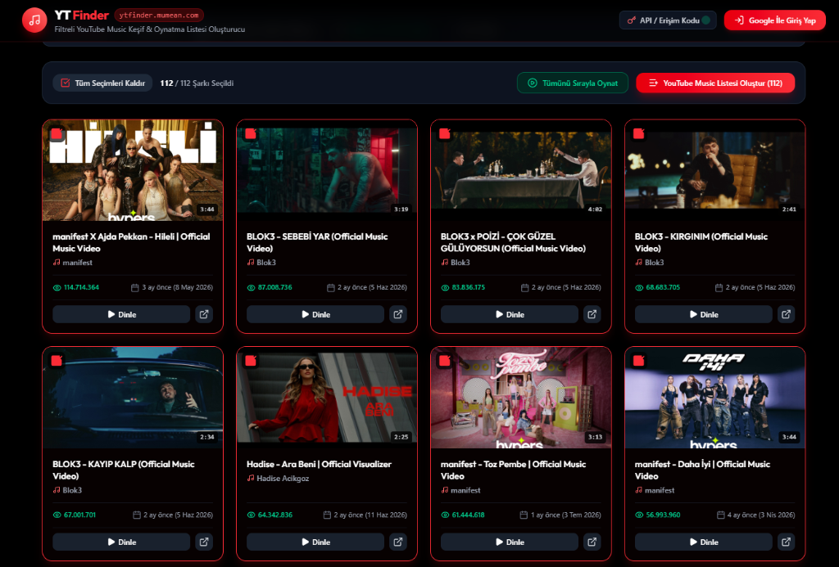Open external link for KIRGINIM video
Screen dimensions: 839x567
point(786,314)
